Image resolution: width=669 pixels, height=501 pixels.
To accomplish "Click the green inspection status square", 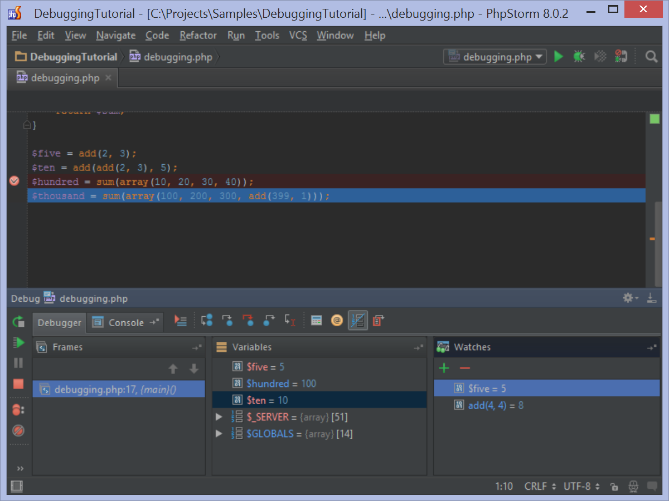I will click(x=655, y=119).
